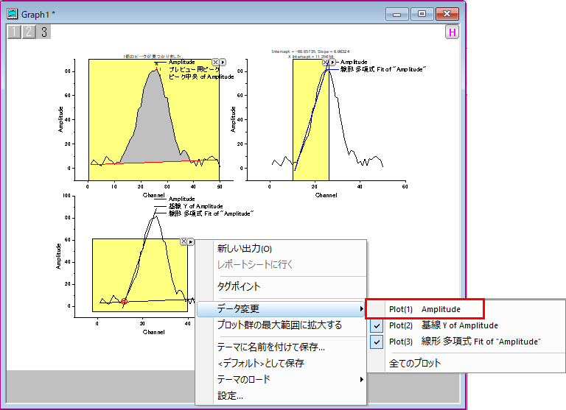Click the Amplitude axis title of the bottom graph
Image resolution: width=566 pixels, height=410 pixels.
tap(58, 256)
